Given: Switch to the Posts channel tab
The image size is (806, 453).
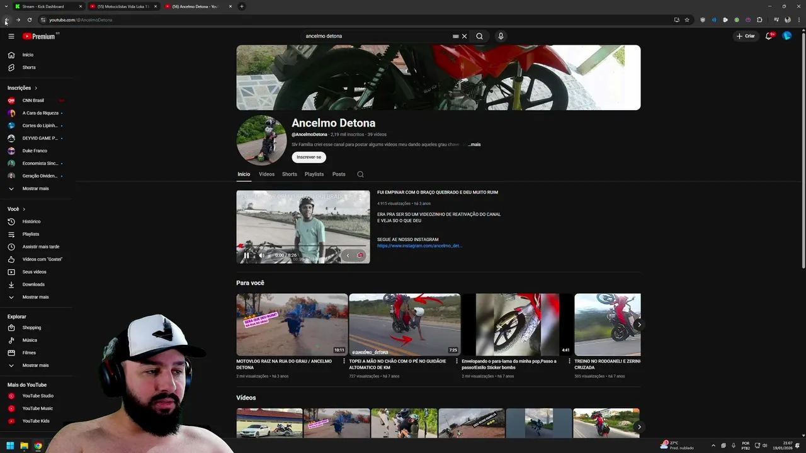Looking at the screenshot, I should pyautogui.click(x=339, y=174).
